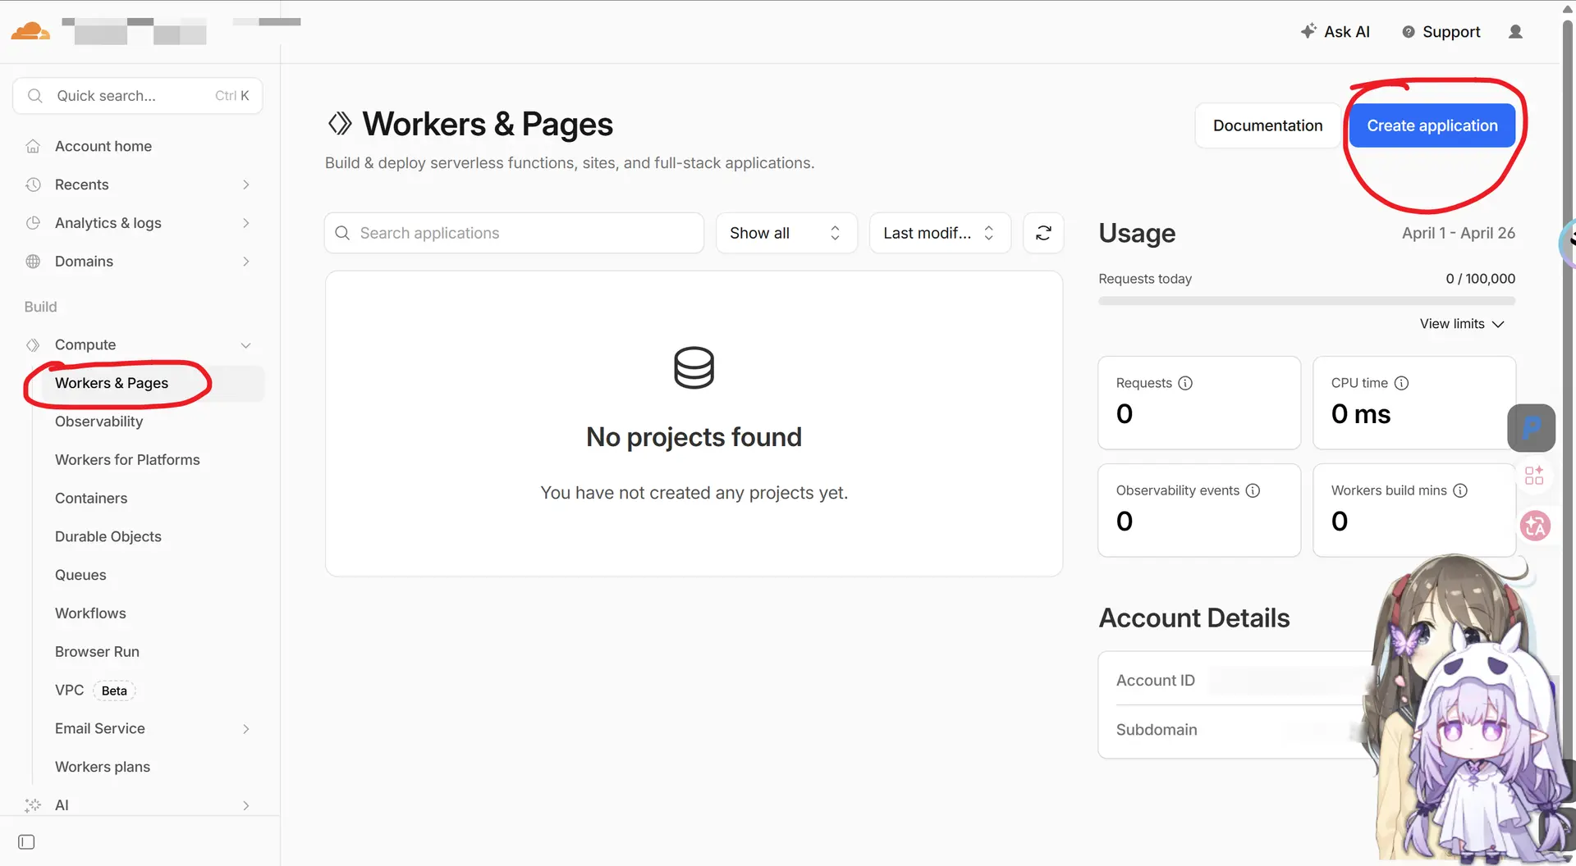This screenshot has width=1576, height=866.
Task: Click the blue P floating extension icon
Action: (1531, 428)
